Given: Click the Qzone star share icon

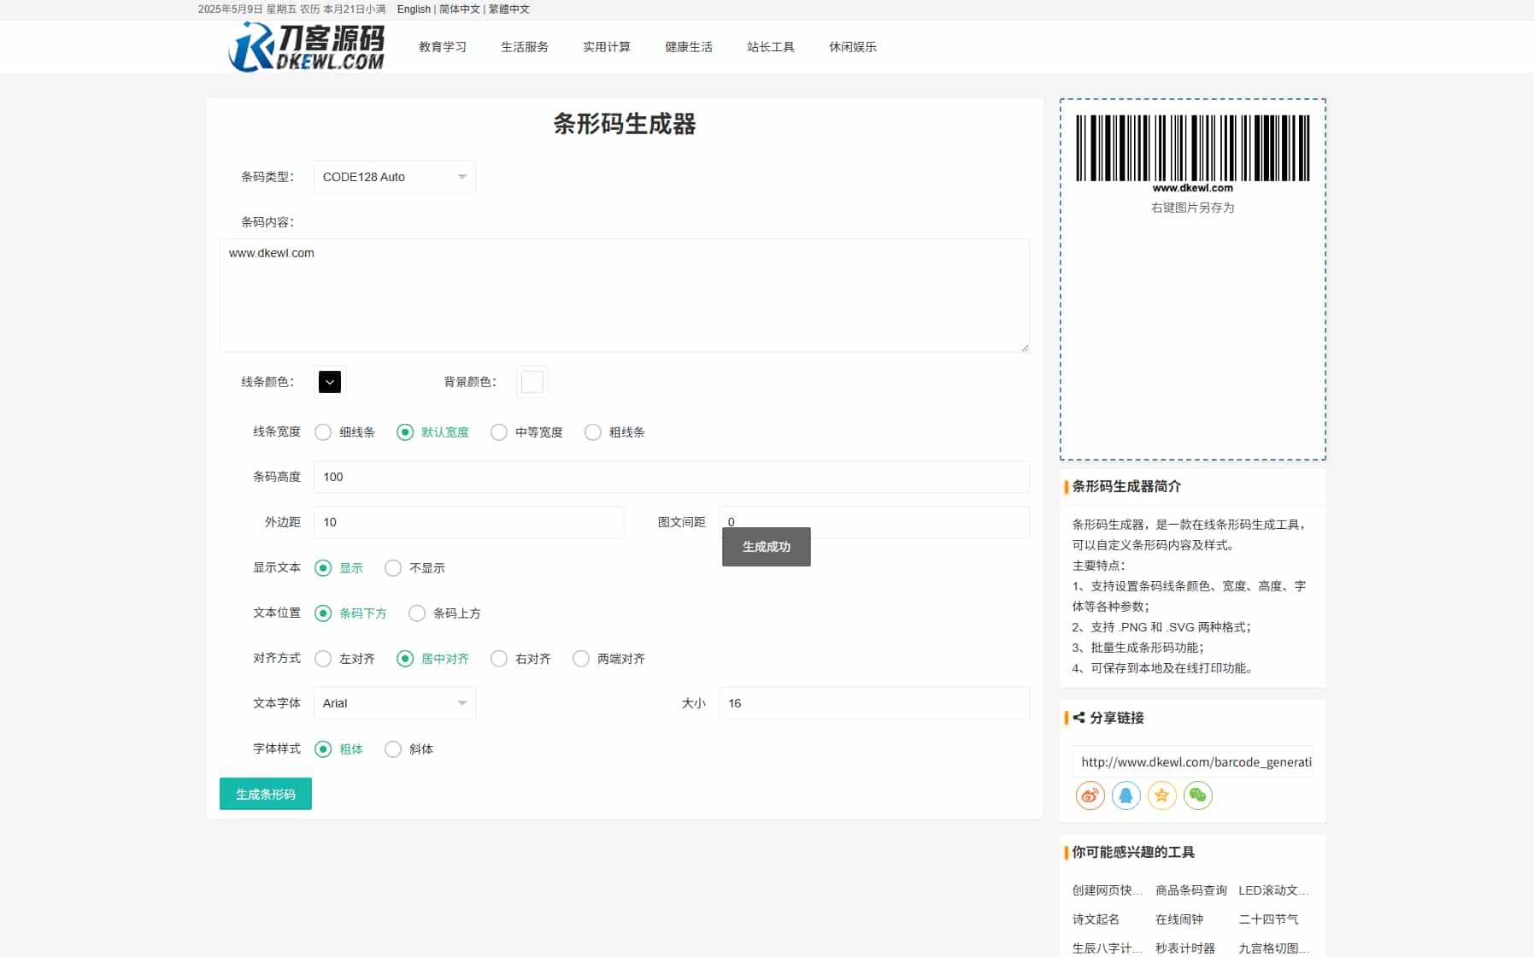Looking at the screenshot, I should click(1162, 796).
